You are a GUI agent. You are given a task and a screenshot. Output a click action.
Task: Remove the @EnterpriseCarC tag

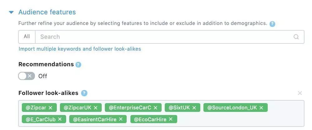[155, 108]
